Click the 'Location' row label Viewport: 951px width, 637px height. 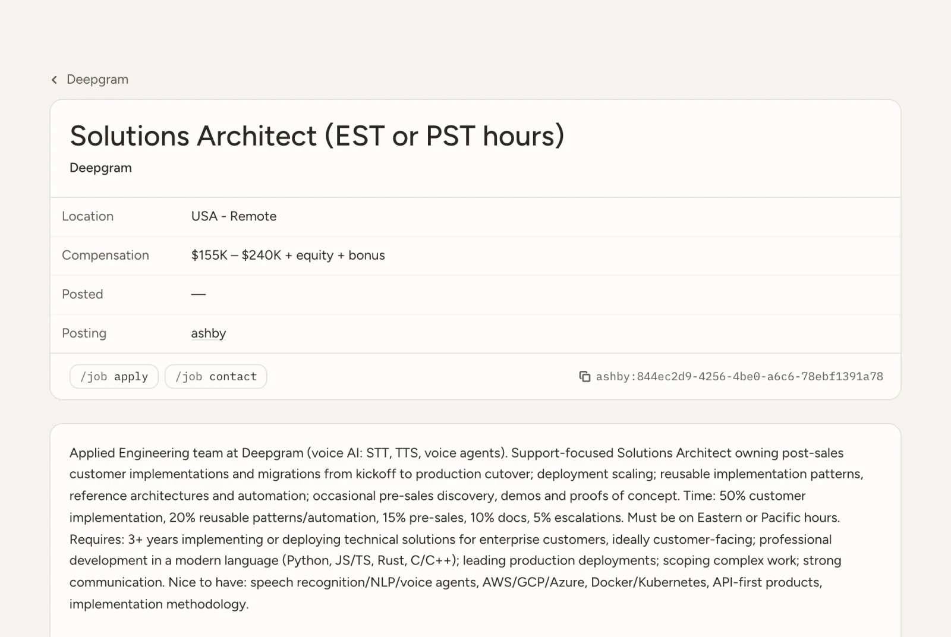[87, 216]
